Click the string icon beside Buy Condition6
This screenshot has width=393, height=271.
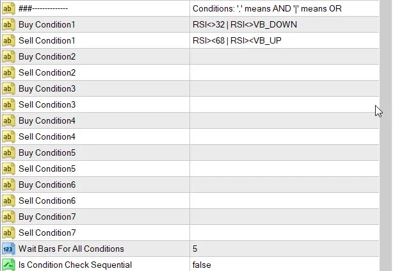pyautogui.click(x=8, y=185)
